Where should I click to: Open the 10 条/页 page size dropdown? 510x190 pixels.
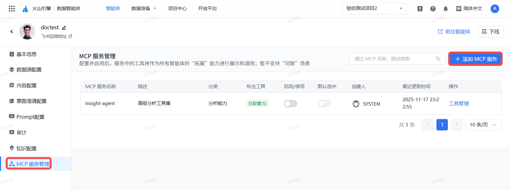pos(483,125)
